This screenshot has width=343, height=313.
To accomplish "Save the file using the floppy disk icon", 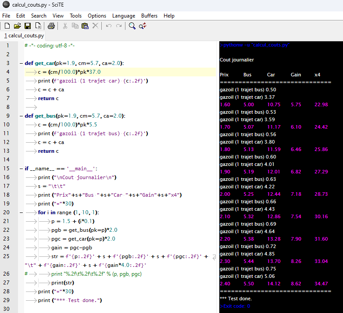I will [28, 26].
